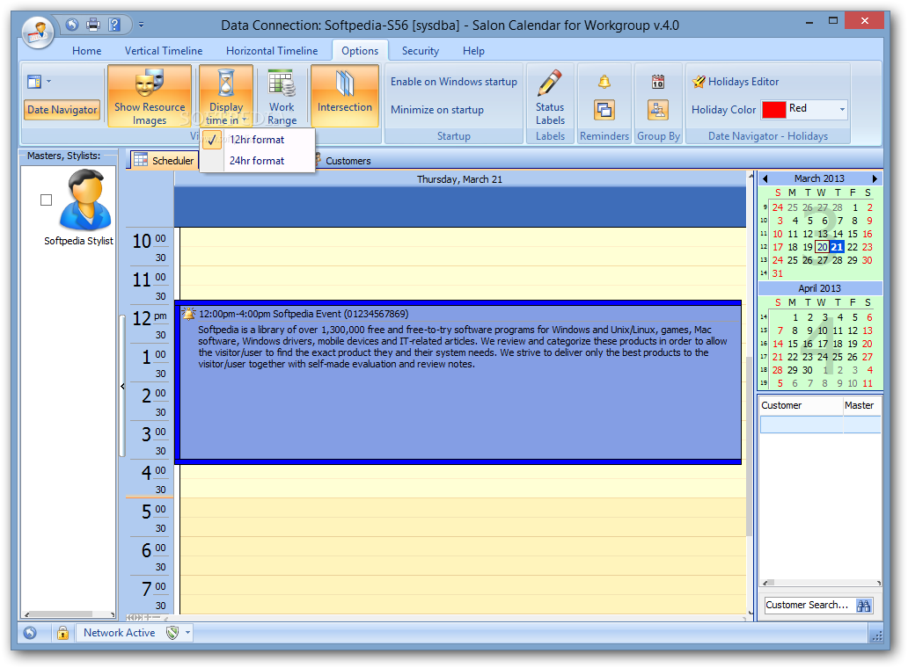The height and width of the screenshot is (668, 908).
Task: Check the Softpedia Stylist checkbox
Action: pos(47,200)
